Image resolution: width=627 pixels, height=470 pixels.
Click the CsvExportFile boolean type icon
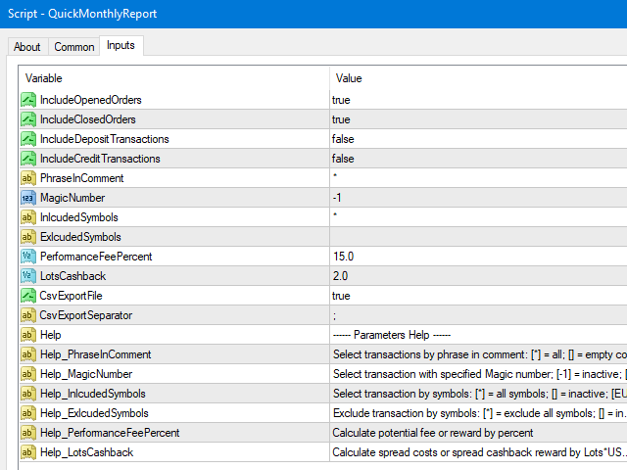pos(28,296)
